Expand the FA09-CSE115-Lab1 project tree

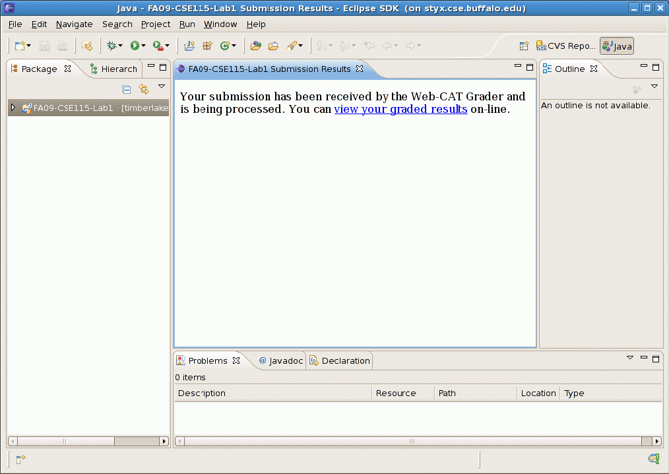click(13, 108)
